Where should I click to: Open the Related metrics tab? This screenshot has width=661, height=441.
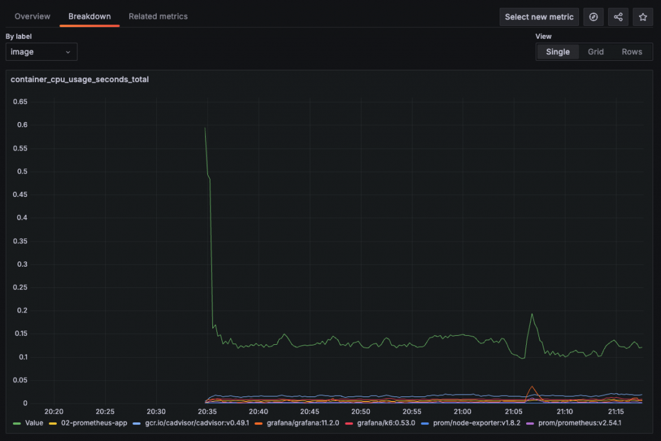point(158,16)
